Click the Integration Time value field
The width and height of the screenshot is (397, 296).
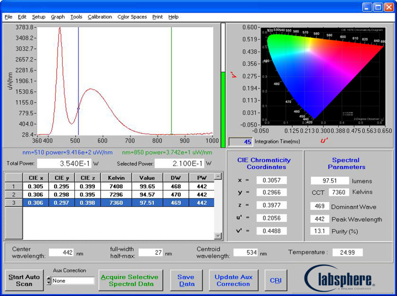point(240,142)
